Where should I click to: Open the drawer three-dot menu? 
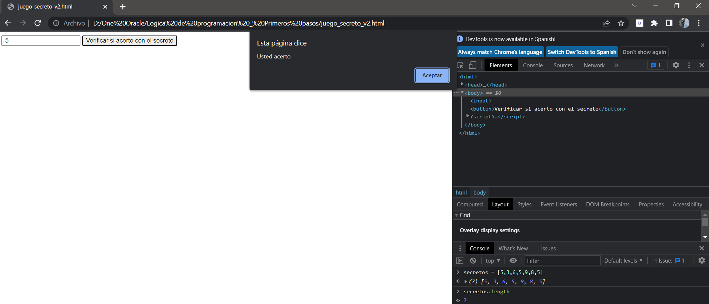pos(460,248)
